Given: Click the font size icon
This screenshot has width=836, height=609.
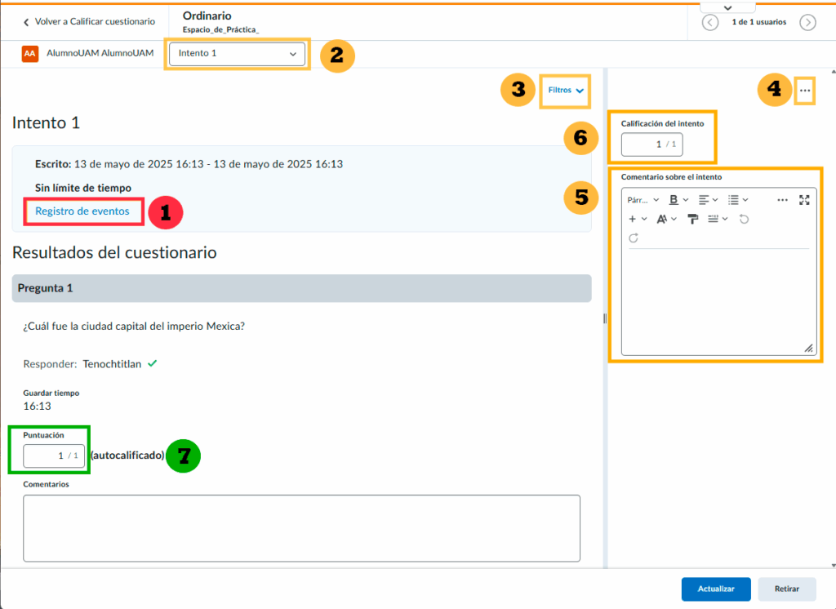Looking at the screenshot, I should pos(662,219).
